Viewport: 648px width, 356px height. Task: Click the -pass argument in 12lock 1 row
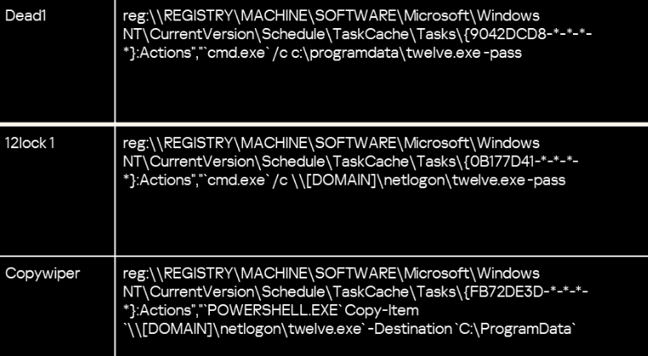point(548,181)
